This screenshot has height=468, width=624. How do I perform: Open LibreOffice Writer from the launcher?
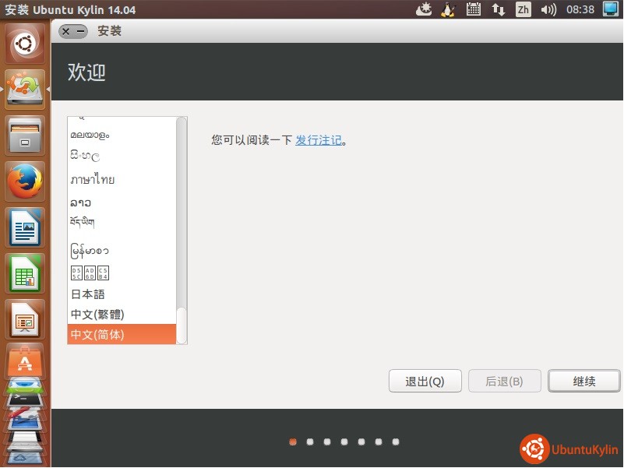coord(26,228)
